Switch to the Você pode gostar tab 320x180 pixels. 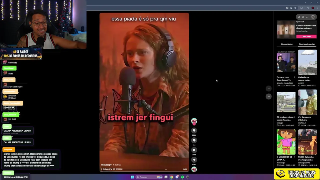click(x=307, y=44)
